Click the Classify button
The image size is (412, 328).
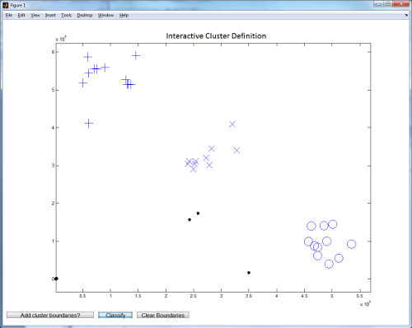[115, 315]
